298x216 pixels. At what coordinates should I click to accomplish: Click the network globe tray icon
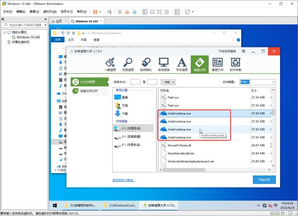click(x=264, y=205)
